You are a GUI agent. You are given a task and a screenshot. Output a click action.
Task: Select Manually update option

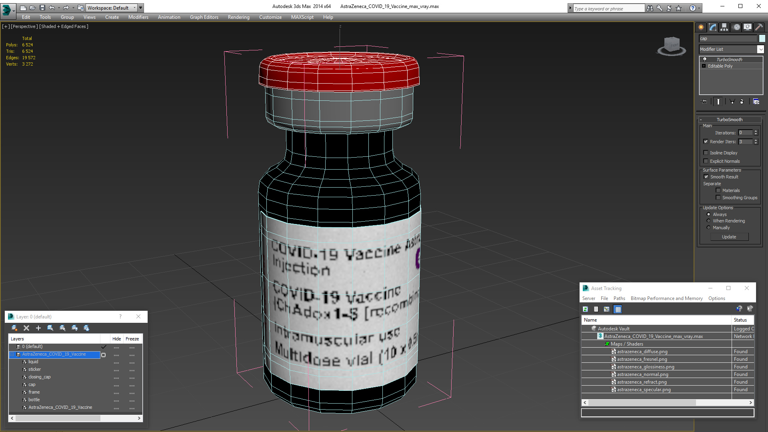click(x=708, y=228)
